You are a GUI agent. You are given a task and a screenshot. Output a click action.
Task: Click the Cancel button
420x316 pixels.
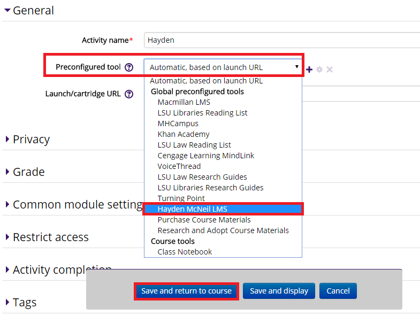pyautogui.click(x=338, y=291)
